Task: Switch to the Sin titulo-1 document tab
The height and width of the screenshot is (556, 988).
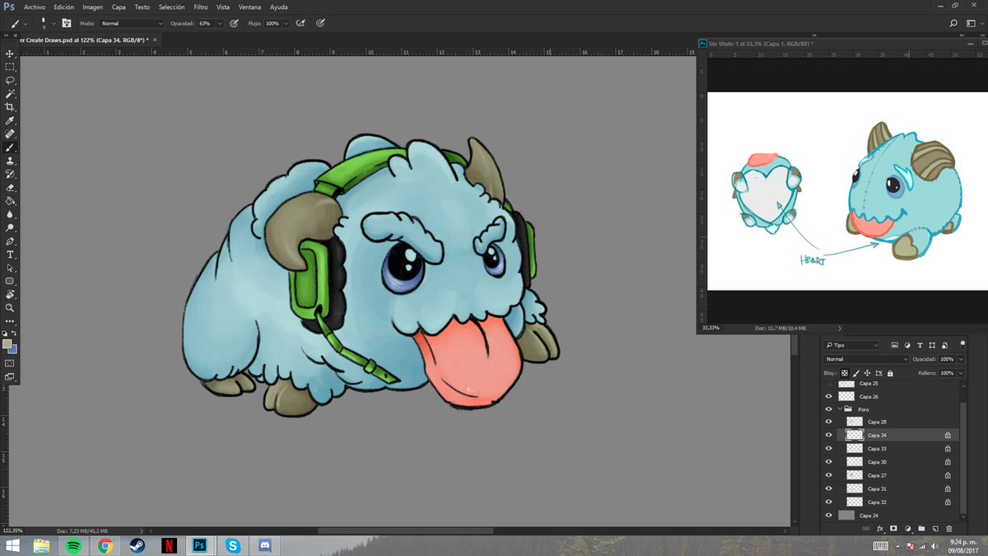Action: [x=741, y=42]
